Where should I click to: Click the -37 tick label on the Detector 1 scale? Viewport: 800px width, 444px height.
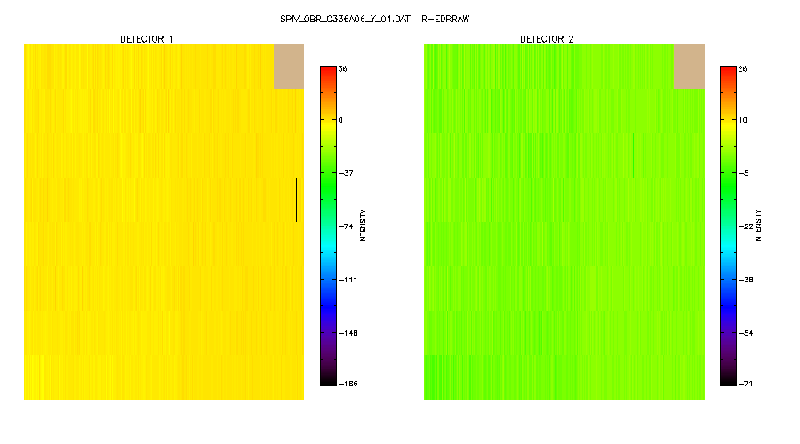point(346,173)
